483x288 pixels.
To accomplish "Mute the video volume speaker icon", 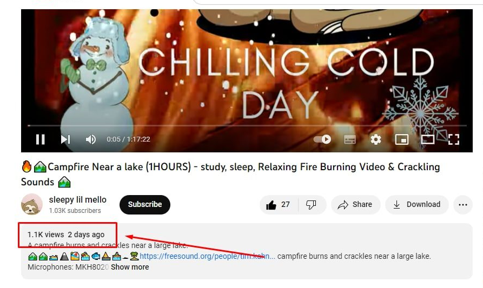I will pos(90,139).
